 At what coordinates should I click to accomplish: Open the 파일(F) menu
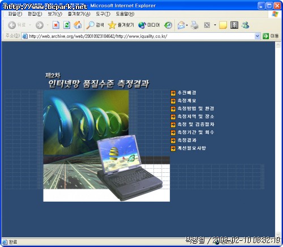[x=15, y=14]
